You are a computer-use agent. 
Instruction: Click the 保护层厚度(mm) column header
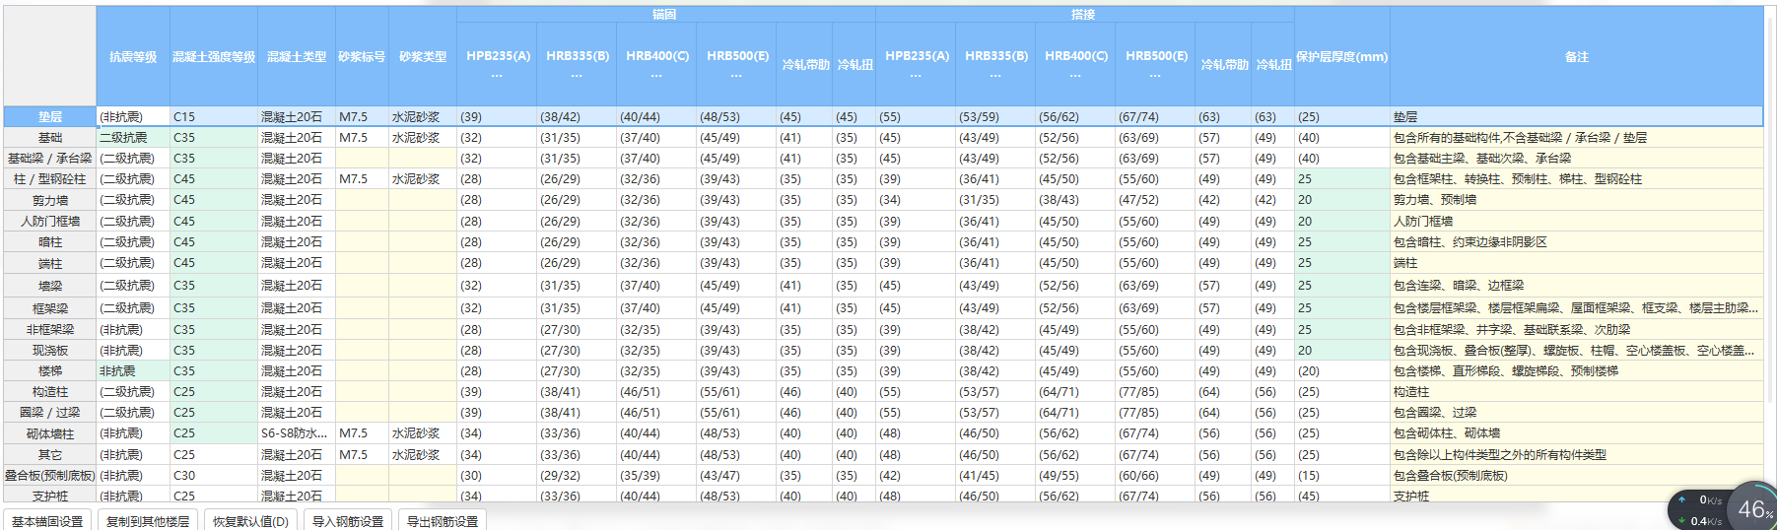coord(1342,57)
